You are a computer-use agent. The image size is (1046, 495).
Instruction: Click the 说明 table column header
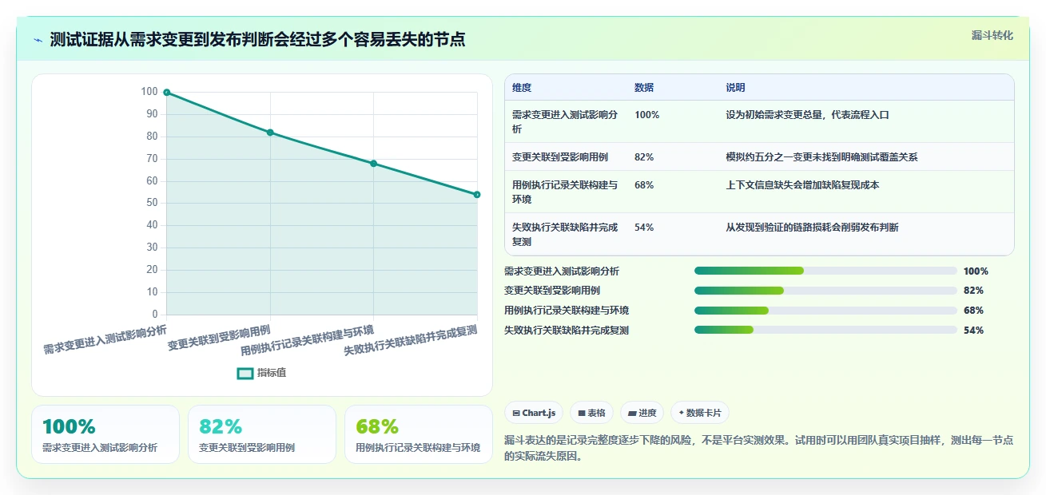[x=735, y=88]
